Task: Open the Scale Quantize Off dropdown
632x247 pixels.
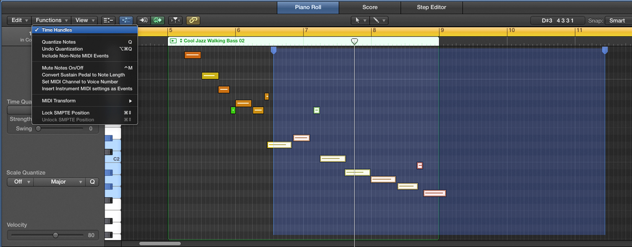Action: (20, 182)
